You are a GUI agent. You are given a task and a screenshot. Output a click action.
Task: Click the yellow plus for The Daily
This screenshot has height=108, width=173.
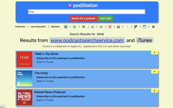pos(154,72)
